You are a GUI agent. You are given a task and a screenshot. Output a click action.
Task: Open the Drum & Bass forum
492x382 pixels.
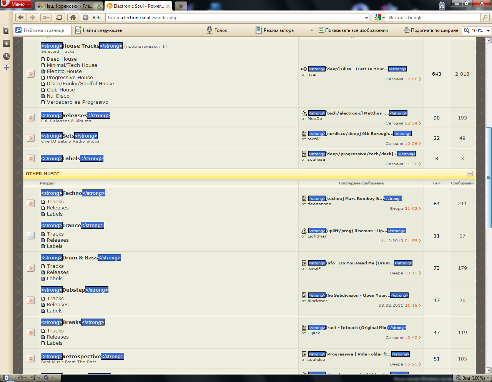coord(80,257)
